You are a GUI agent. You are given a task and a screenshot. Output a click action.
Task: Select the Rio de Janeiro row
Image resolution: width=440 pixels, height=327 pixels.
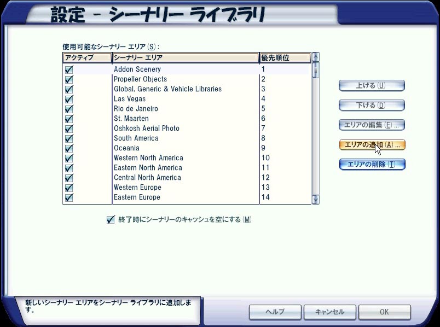click(187, 108)
